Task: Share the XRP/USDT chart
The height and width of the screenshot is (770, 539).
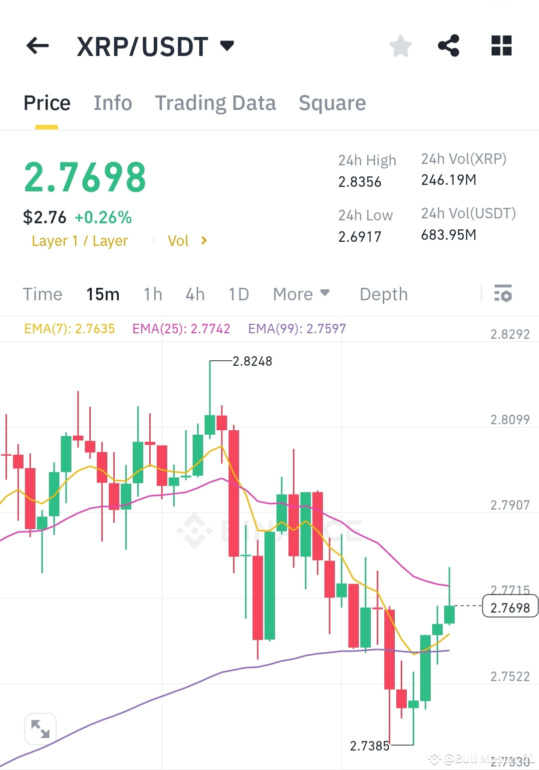Action: coord(449,45)
